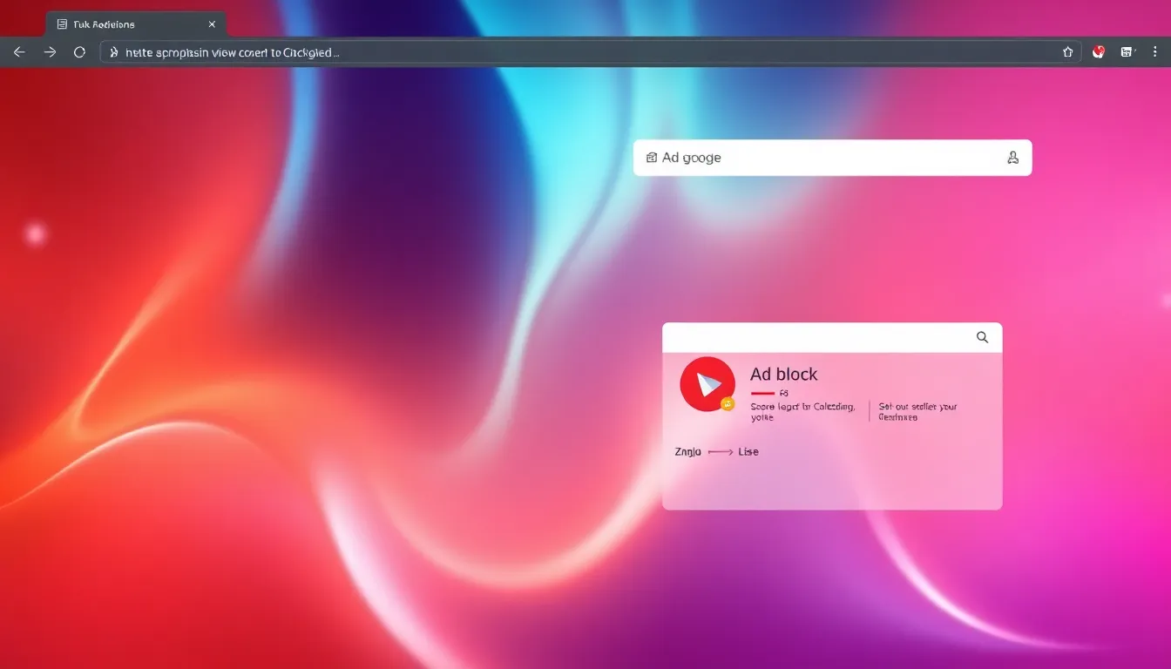Image resolution: width=1171 pixels, height=669 pixels.
Task: Click the Lise link after the arrow
Action: click(748, 451)
